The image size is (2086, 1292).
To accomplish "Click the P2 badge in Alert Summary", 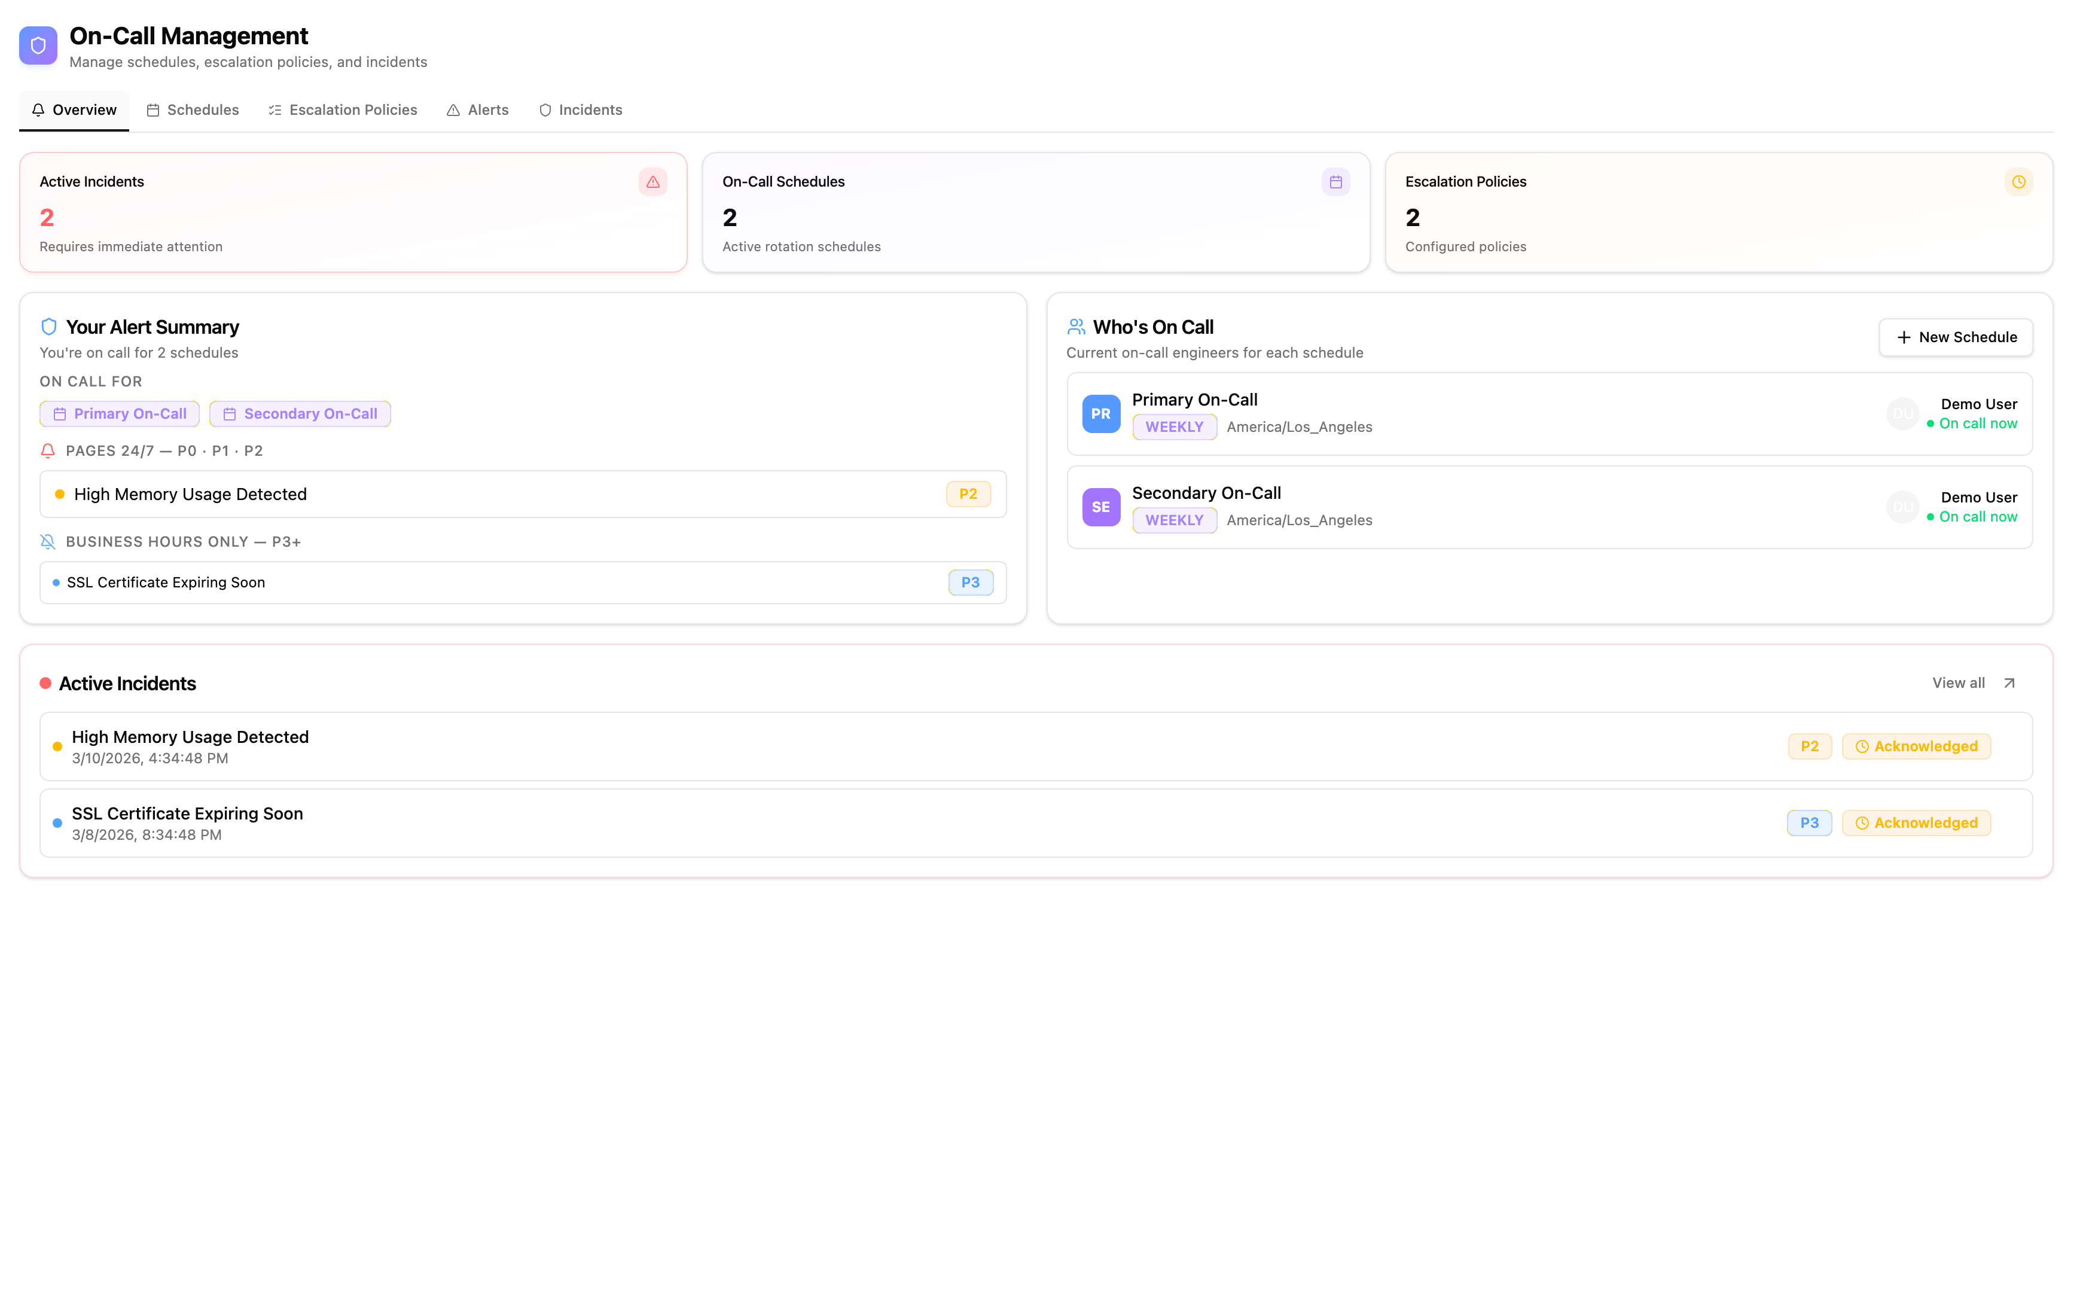I will 968,494.
